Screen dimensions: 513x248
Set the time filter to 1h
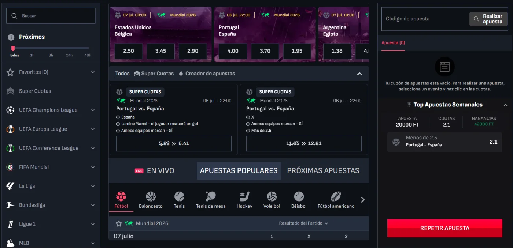[32, 55]
